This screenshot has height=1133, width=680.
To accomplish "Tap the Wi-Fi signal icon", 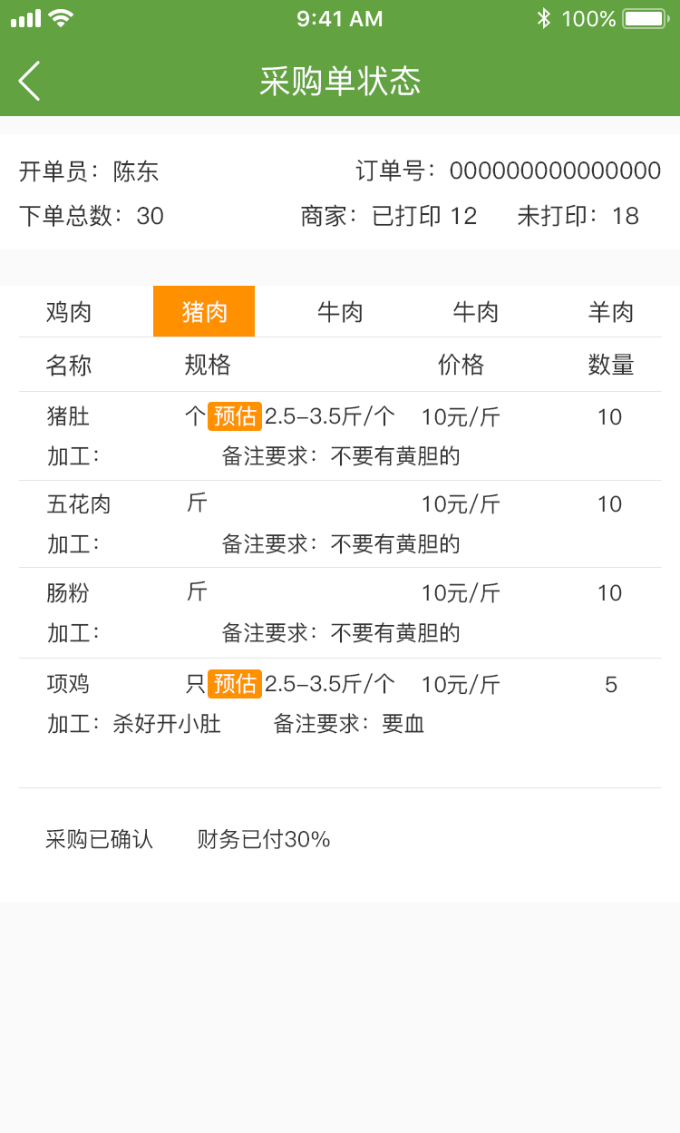I will tap(61, 18).
